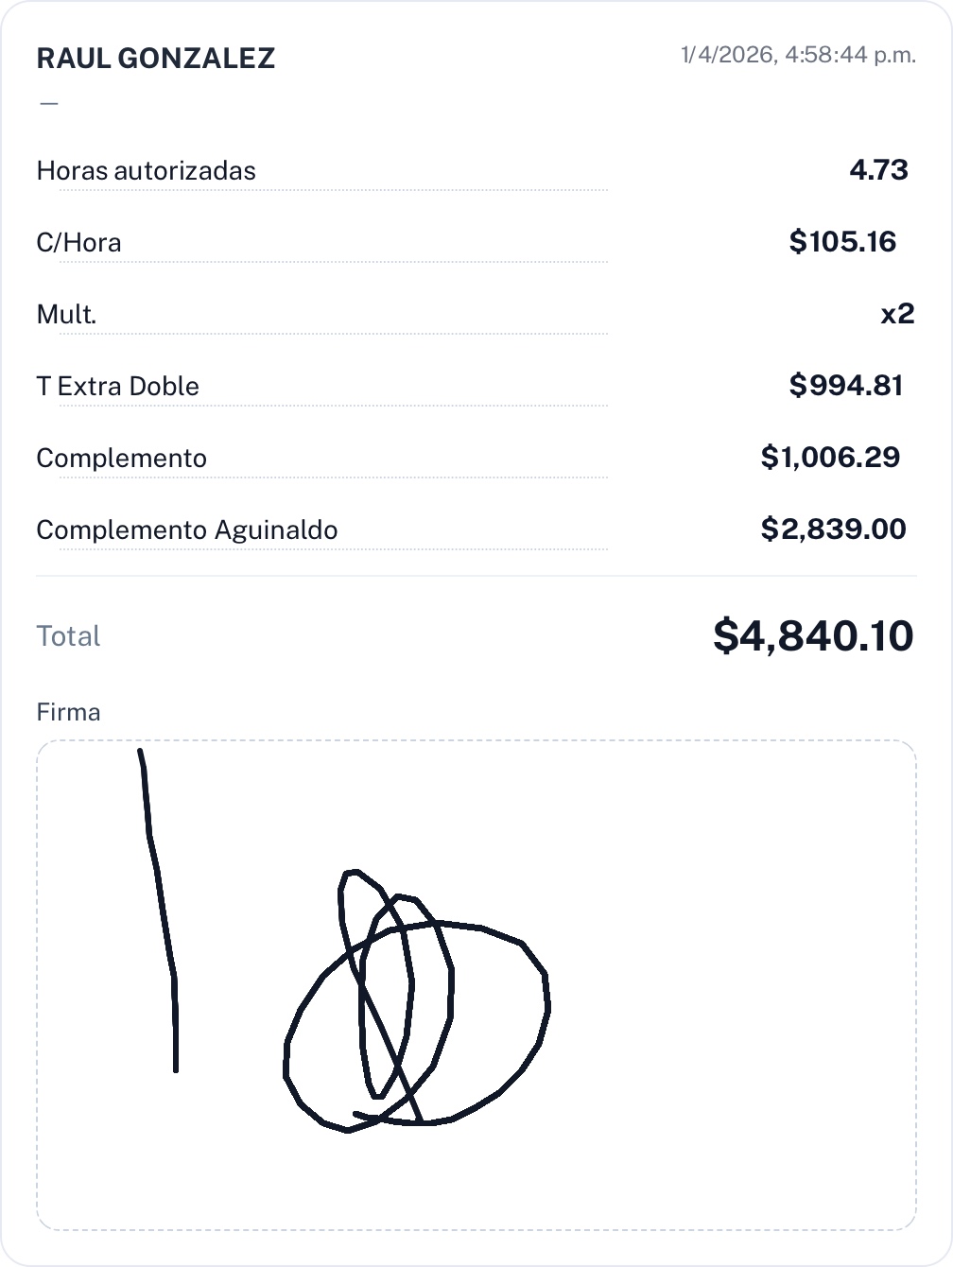This screenshot has width=953, height=1267.
Task: Click the $4,840.10 total amount
Action: click(813, 635)
